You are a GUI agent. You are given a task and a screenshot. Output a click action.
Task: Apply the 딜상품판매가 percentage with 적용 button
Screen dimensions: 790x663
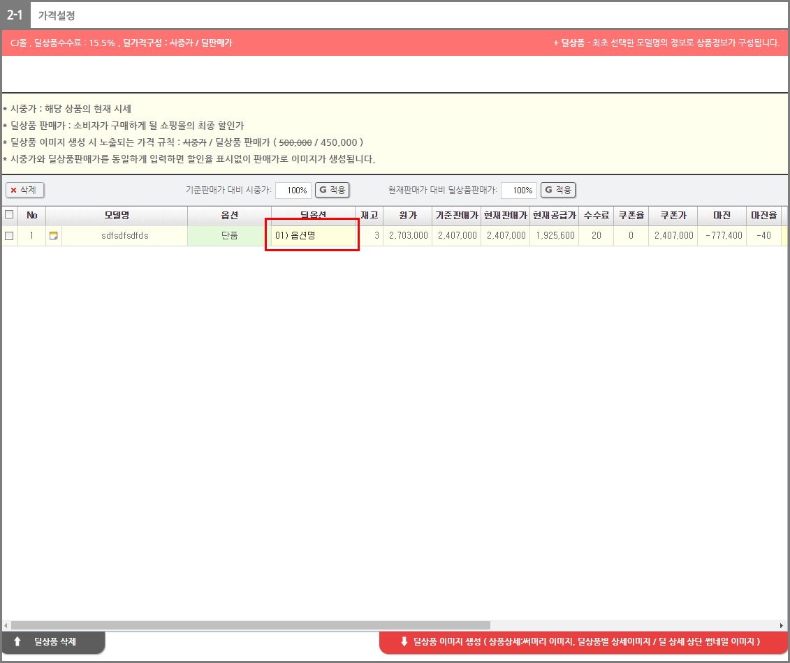pyautogui.click(x=558, y=190)
